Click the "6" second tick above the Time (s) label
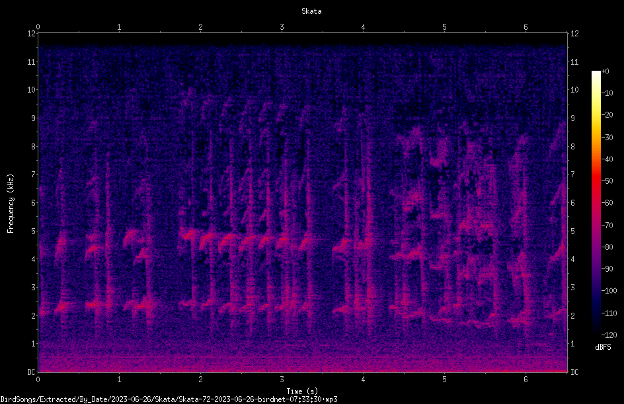Screen dimensions: 624x404 [526, 380]
